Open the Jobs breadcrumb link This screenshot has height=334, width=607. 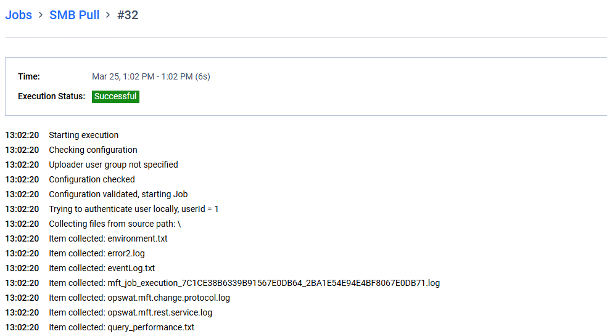(x=18, y=15)
